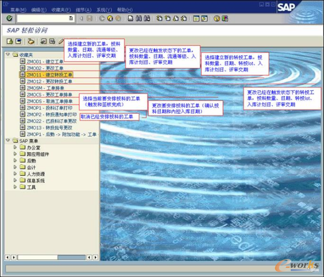Image resolution: width=324 pixels, height=277 pixels.
Task: Click the Generate Shortcut icon
Action: 204,19
